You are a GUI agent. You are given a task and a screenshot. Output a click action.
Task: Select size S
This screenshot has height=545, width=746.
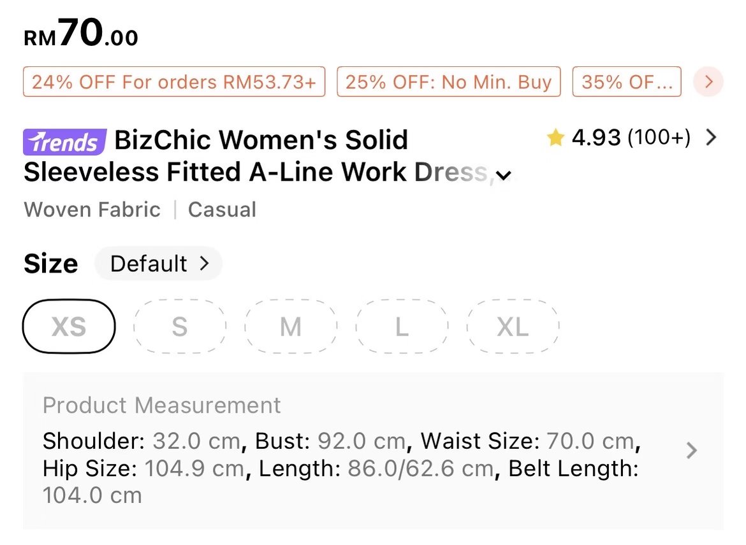180,327
